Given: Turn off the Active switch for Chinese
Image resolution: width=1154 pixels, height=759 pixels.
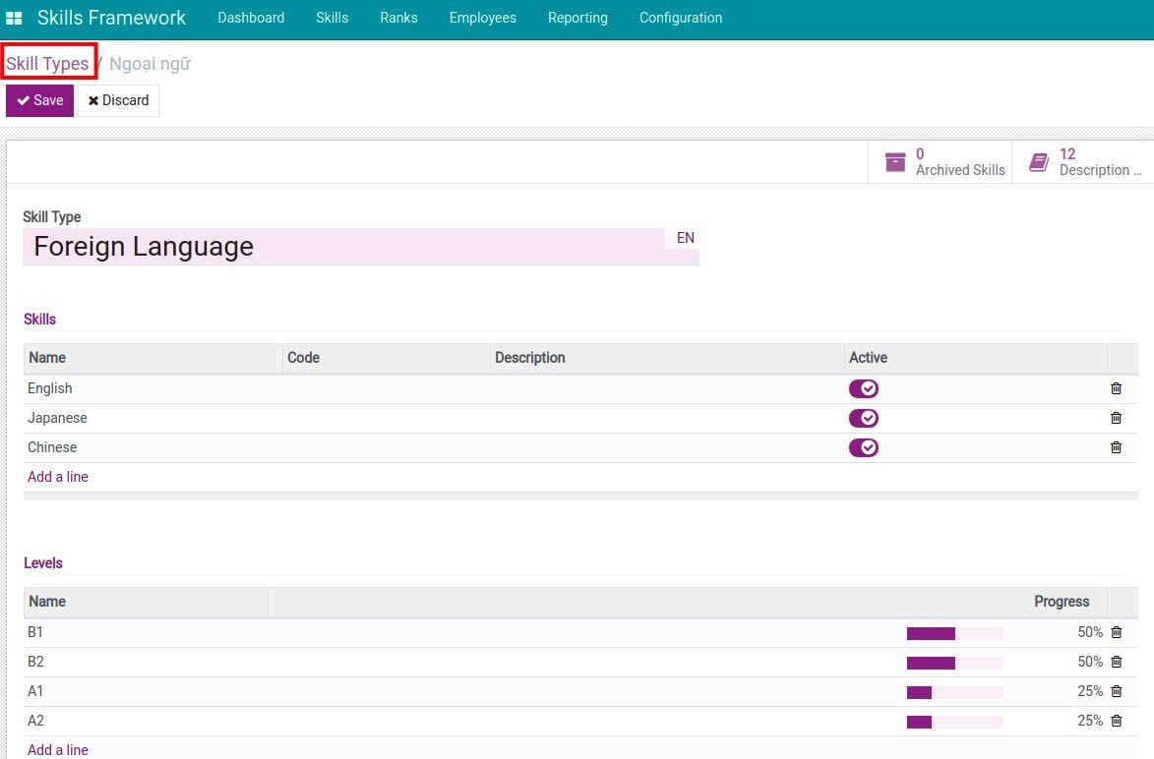Looking at the screenshot, I should tap(864, 447).
